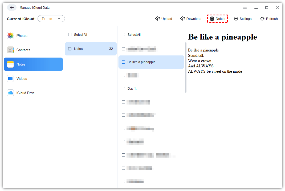
Task: Open the 'Be like a pineapple' note
Action: coord(151,62)
